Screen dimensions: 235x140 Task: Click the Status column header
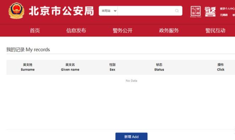click(x=159, y=67)
